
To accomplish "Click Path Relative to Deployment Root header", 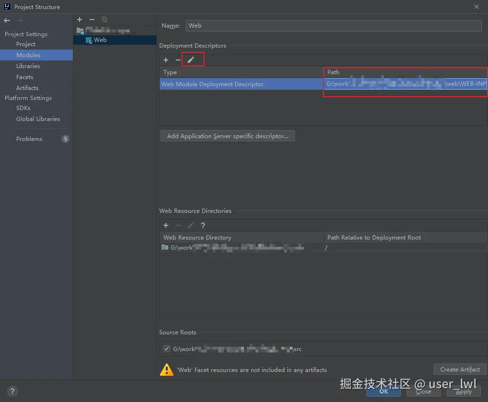I will (406, 237).
